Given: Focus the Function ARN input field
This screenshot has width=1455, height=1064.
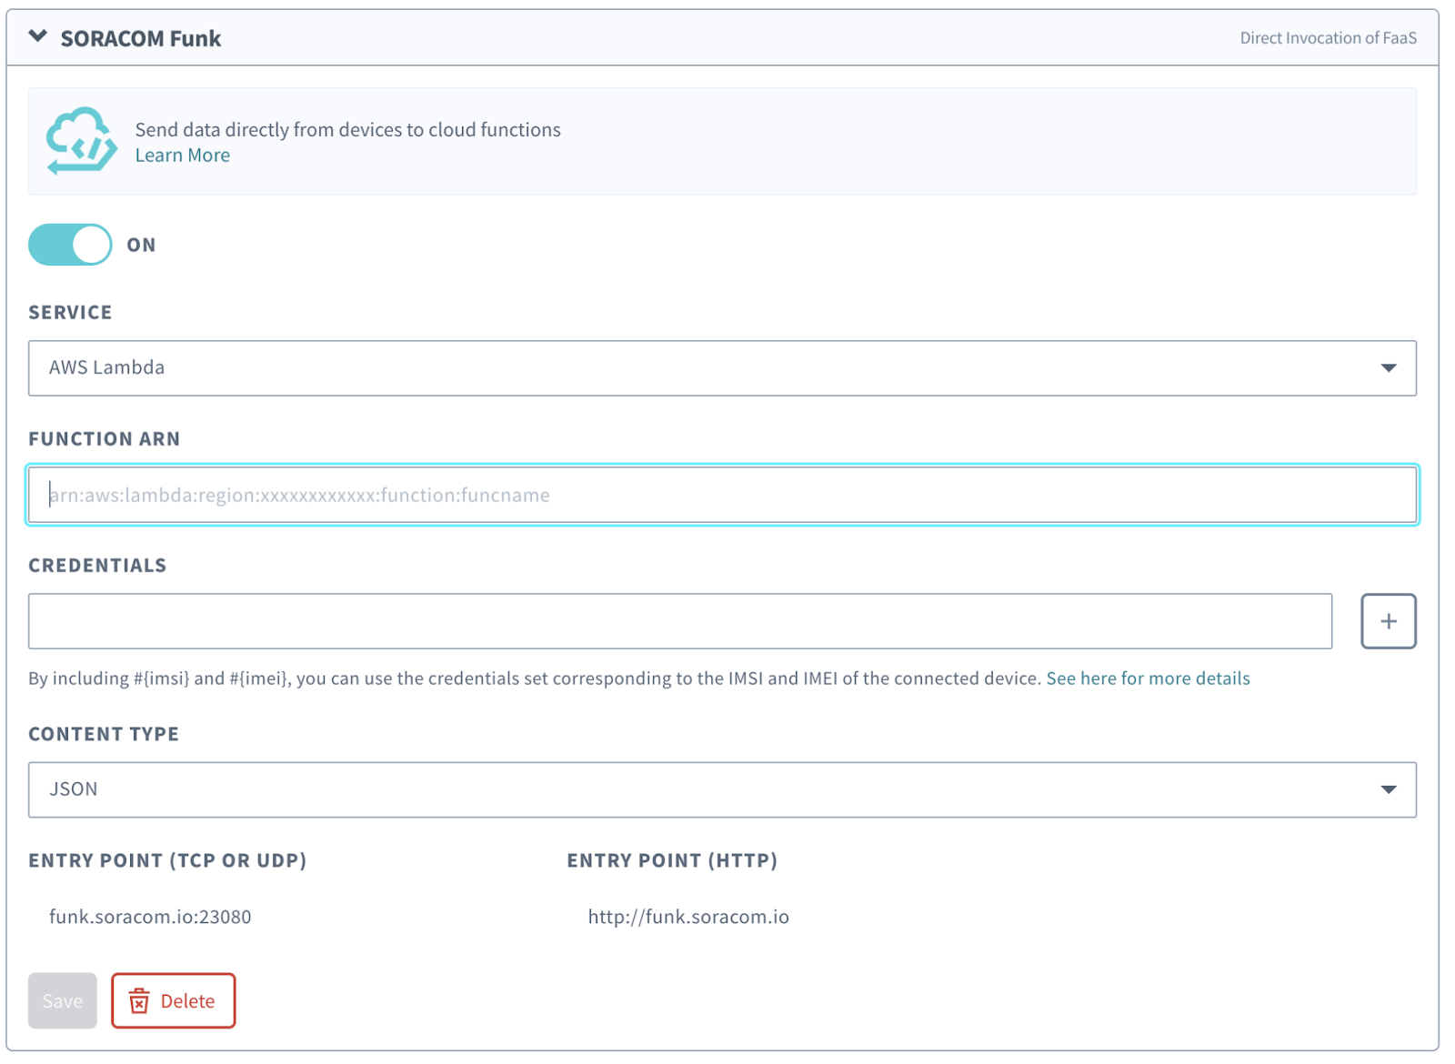Looking at the screenshot, I should (x=722, y=495).
